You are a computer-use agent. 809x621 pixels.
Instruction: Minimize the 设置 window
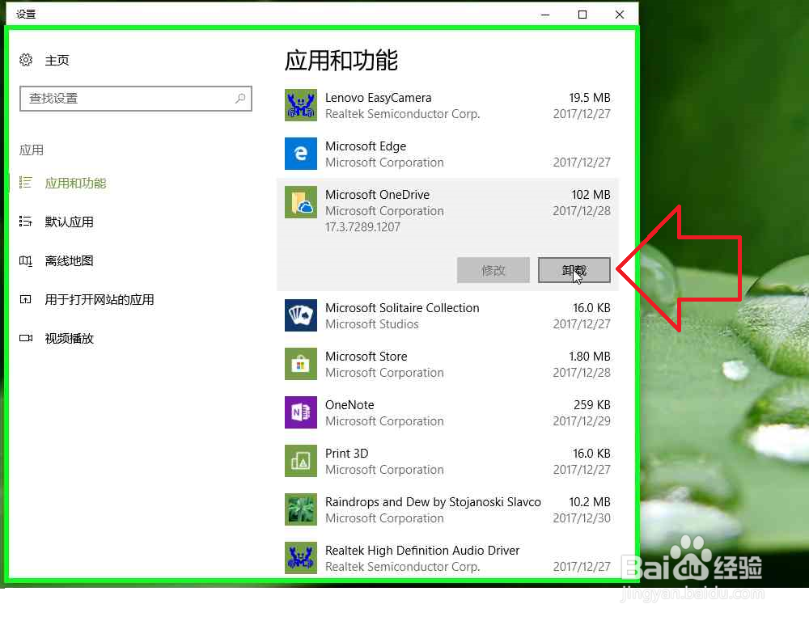545,15
